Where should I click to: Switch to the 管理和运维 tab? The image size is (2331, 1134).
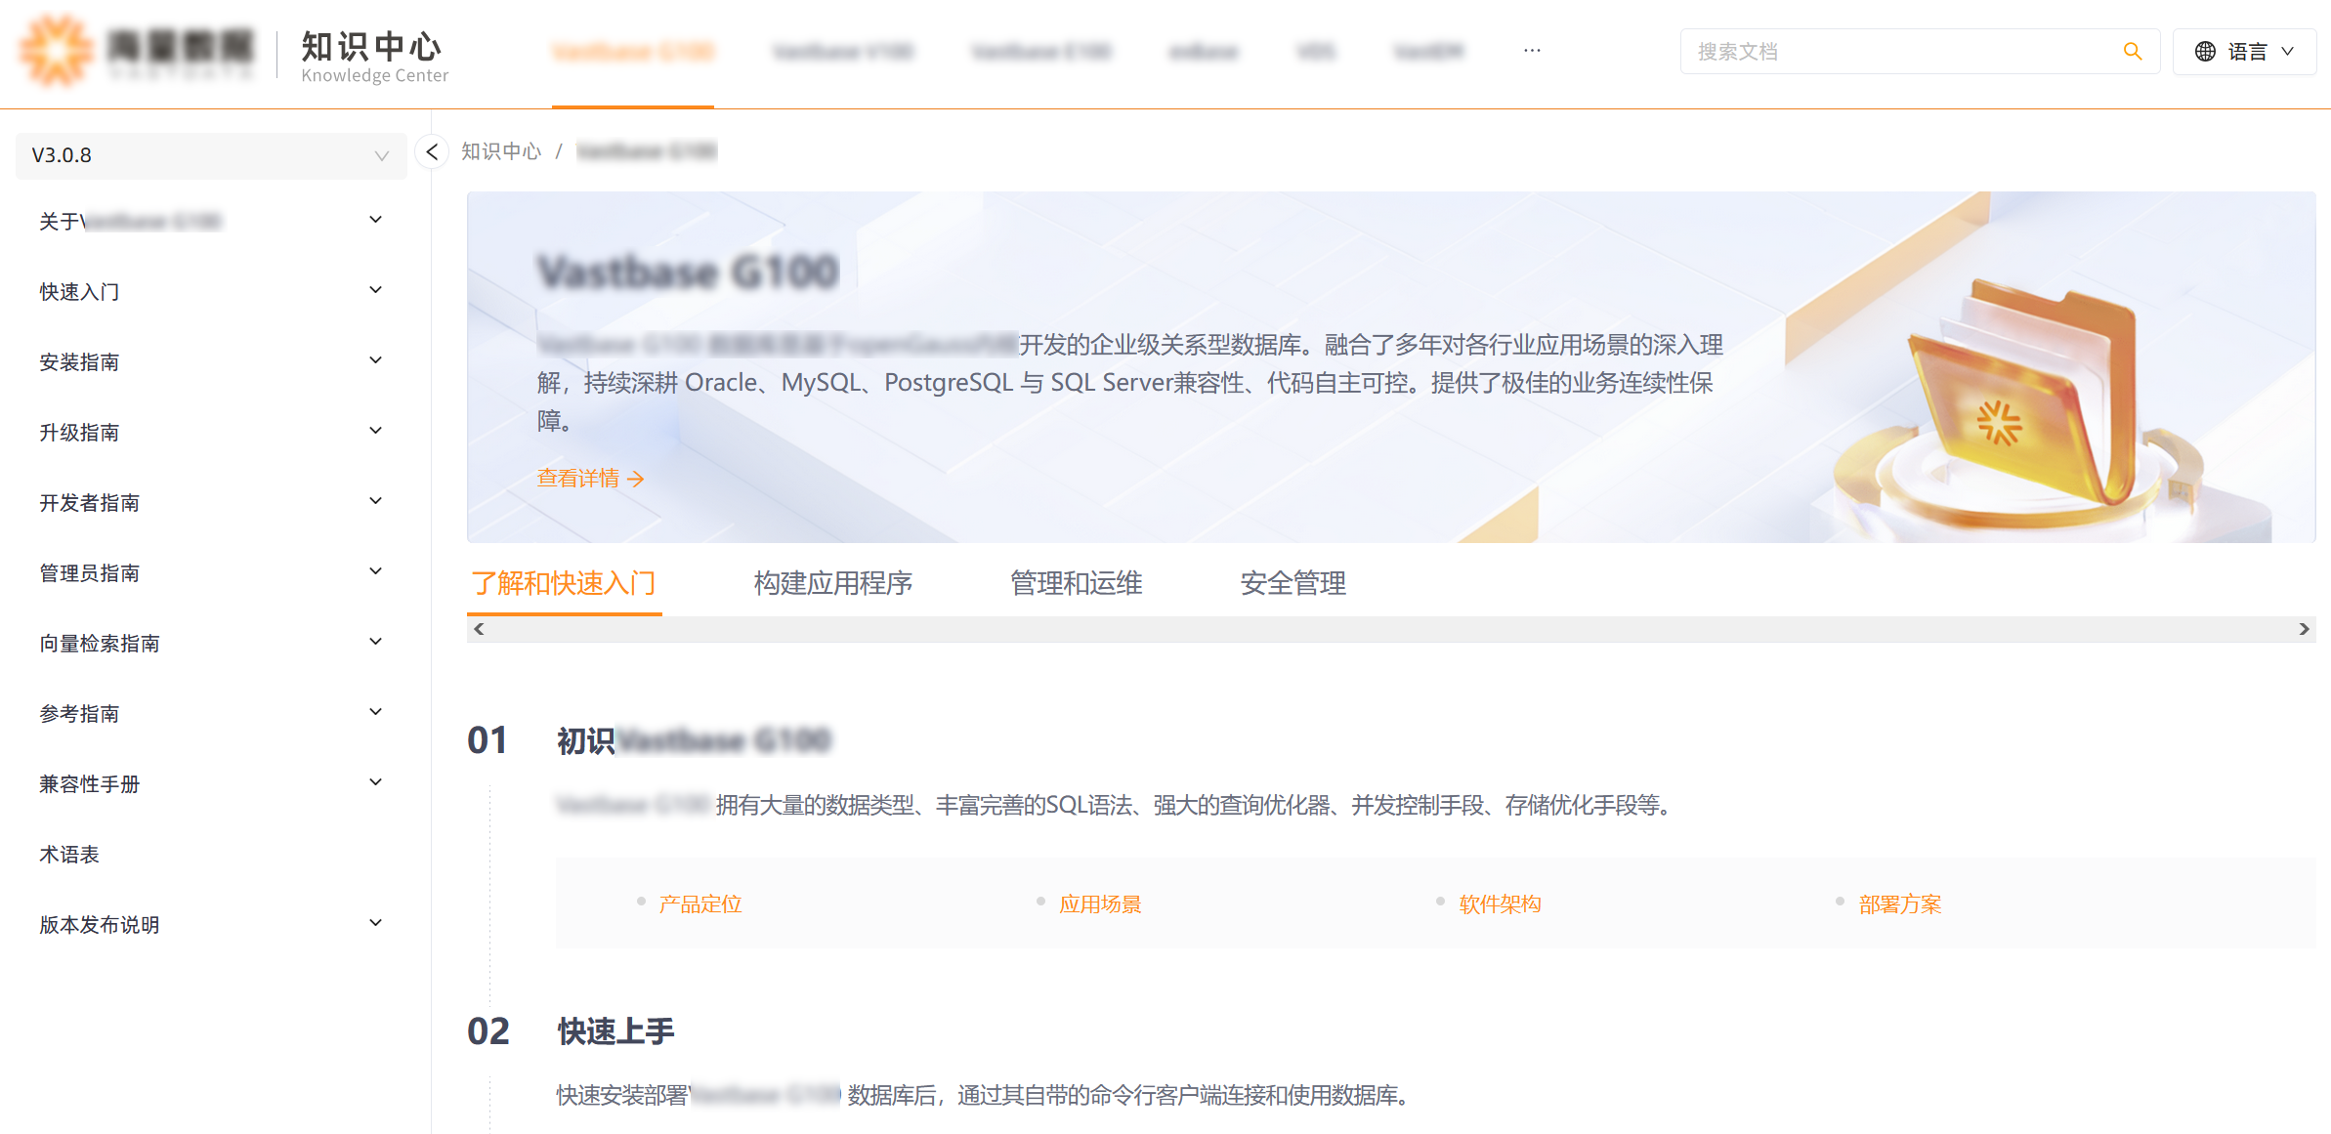point(1076,583)
